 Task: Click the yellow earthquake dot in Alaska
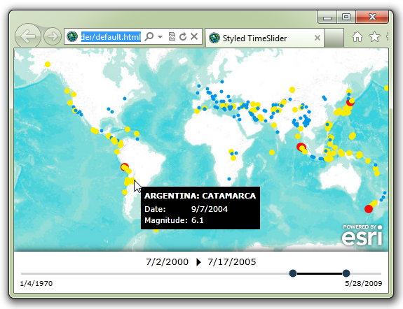pyautogui.click(x=48, y=64)
